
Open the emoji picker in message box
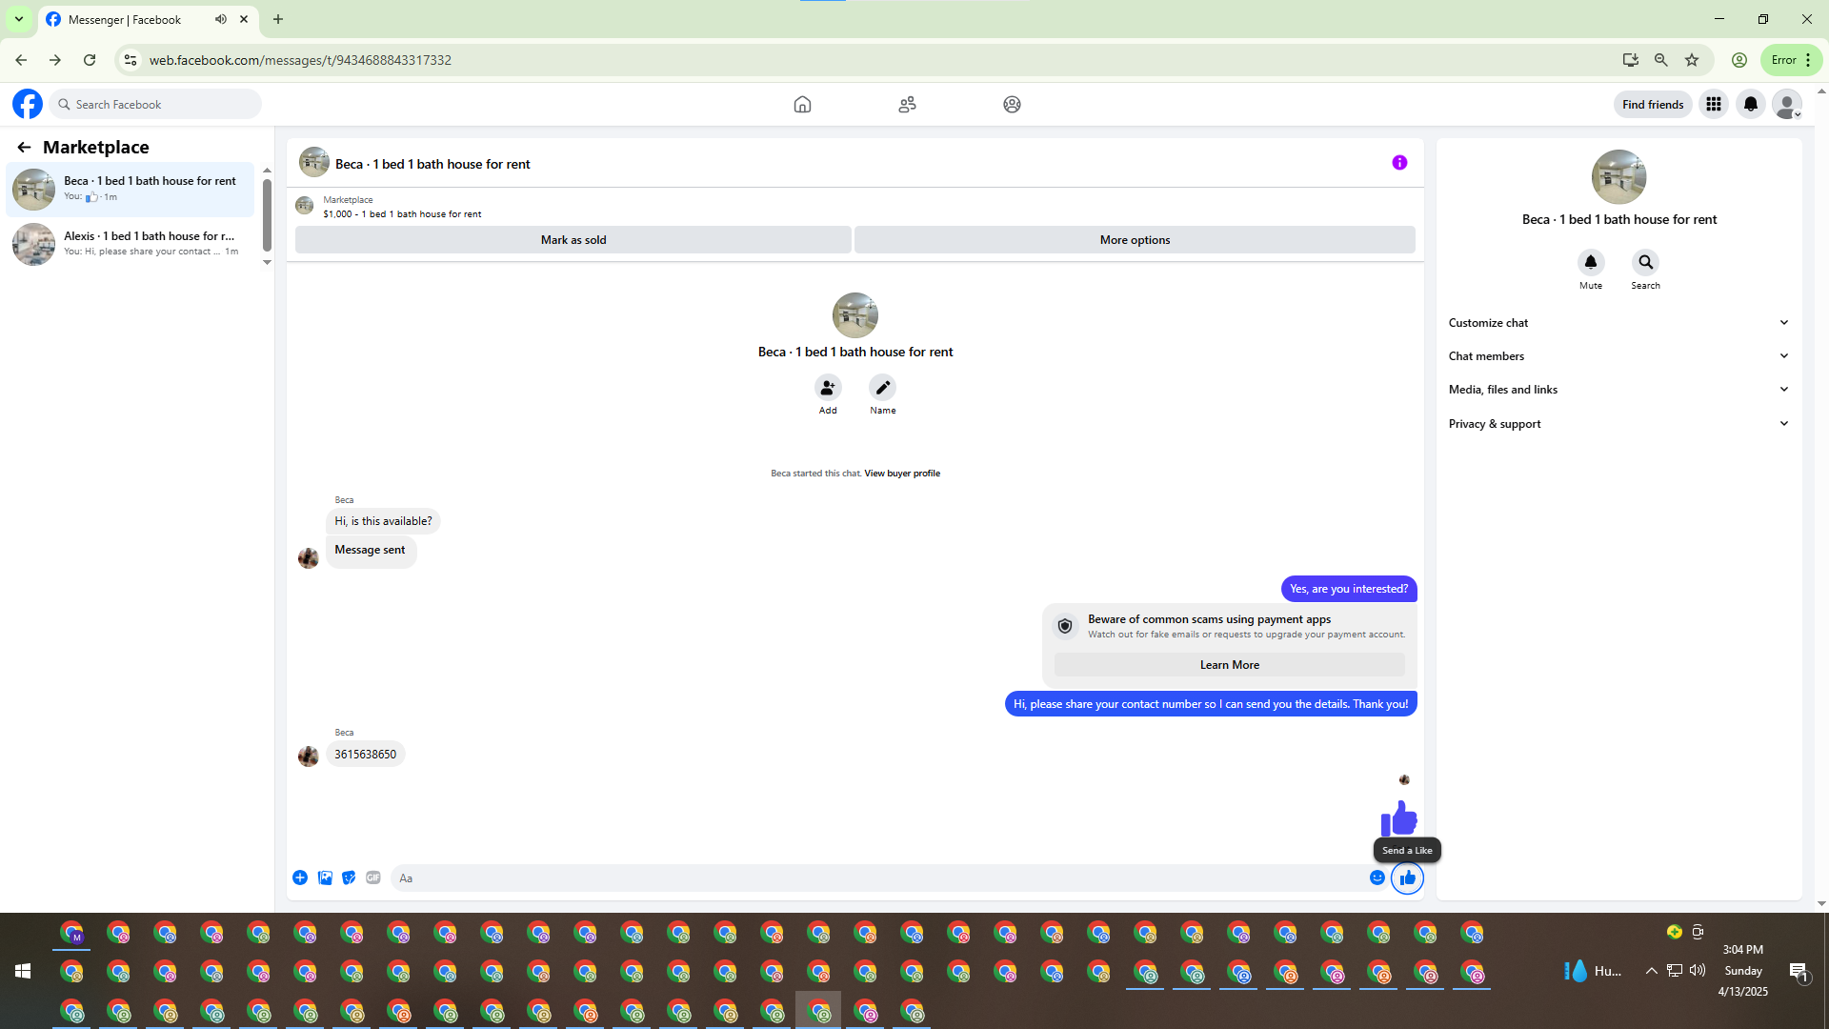pyautogui.click(x=1377, y=878)
